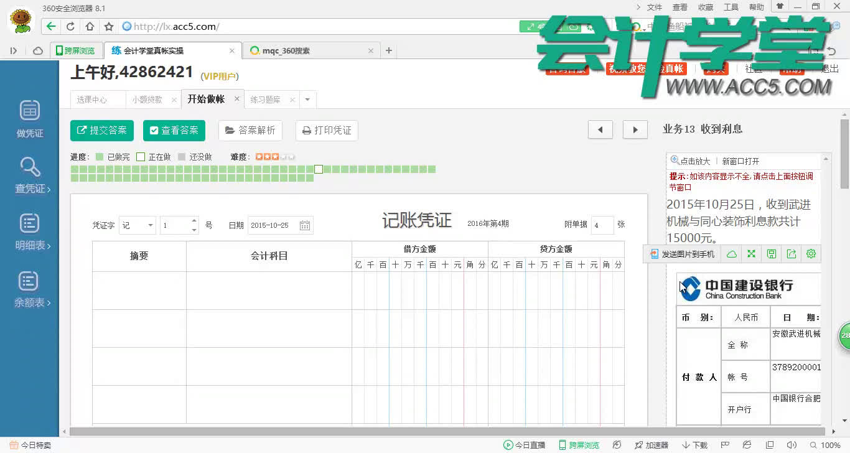
Task: Toggle the 已做完 progress legend square
Action: click(100, 157)
